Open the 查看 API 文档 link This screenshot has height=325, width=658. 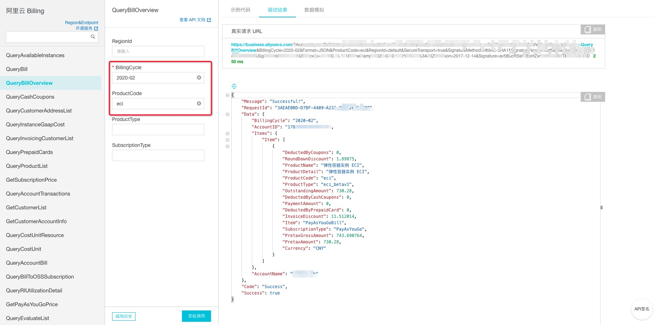(x=195, y=20)
